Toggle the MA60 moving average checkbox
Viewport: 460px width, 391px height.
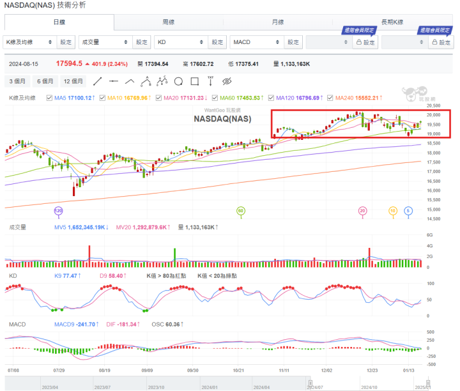(216, 98)
